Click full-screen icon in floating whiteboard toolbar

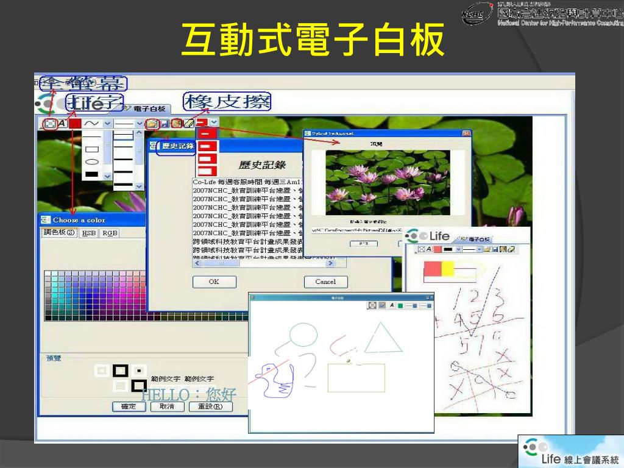click(372, 305)
